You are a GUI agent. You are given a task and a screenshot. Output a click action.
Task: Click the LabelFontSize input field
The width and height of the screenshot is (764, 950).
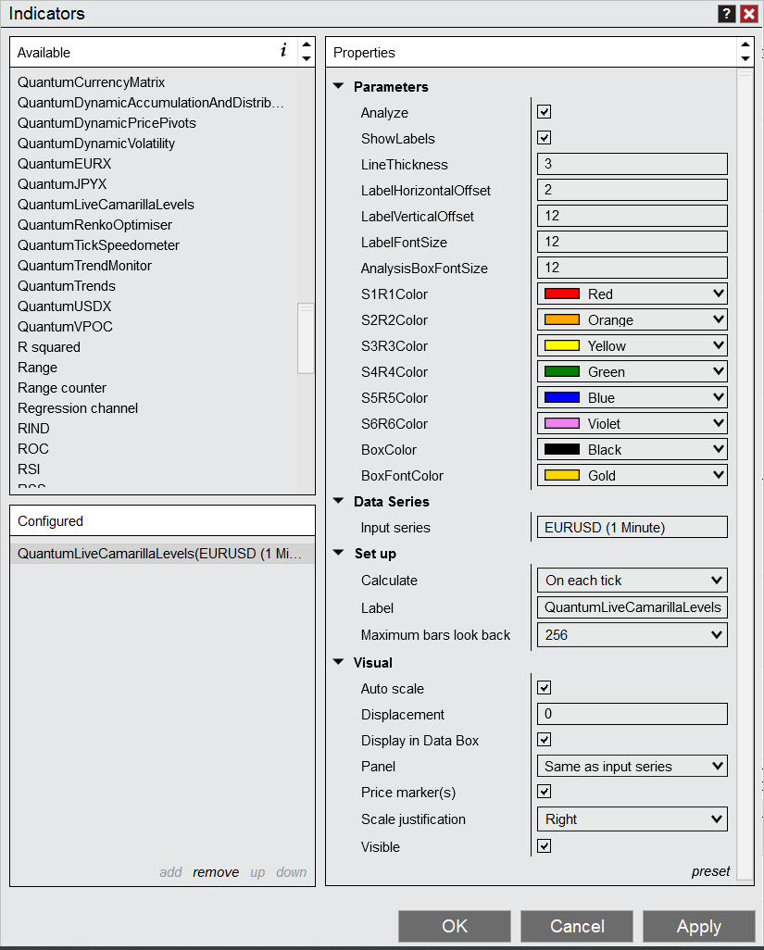[x=632, y=243]
